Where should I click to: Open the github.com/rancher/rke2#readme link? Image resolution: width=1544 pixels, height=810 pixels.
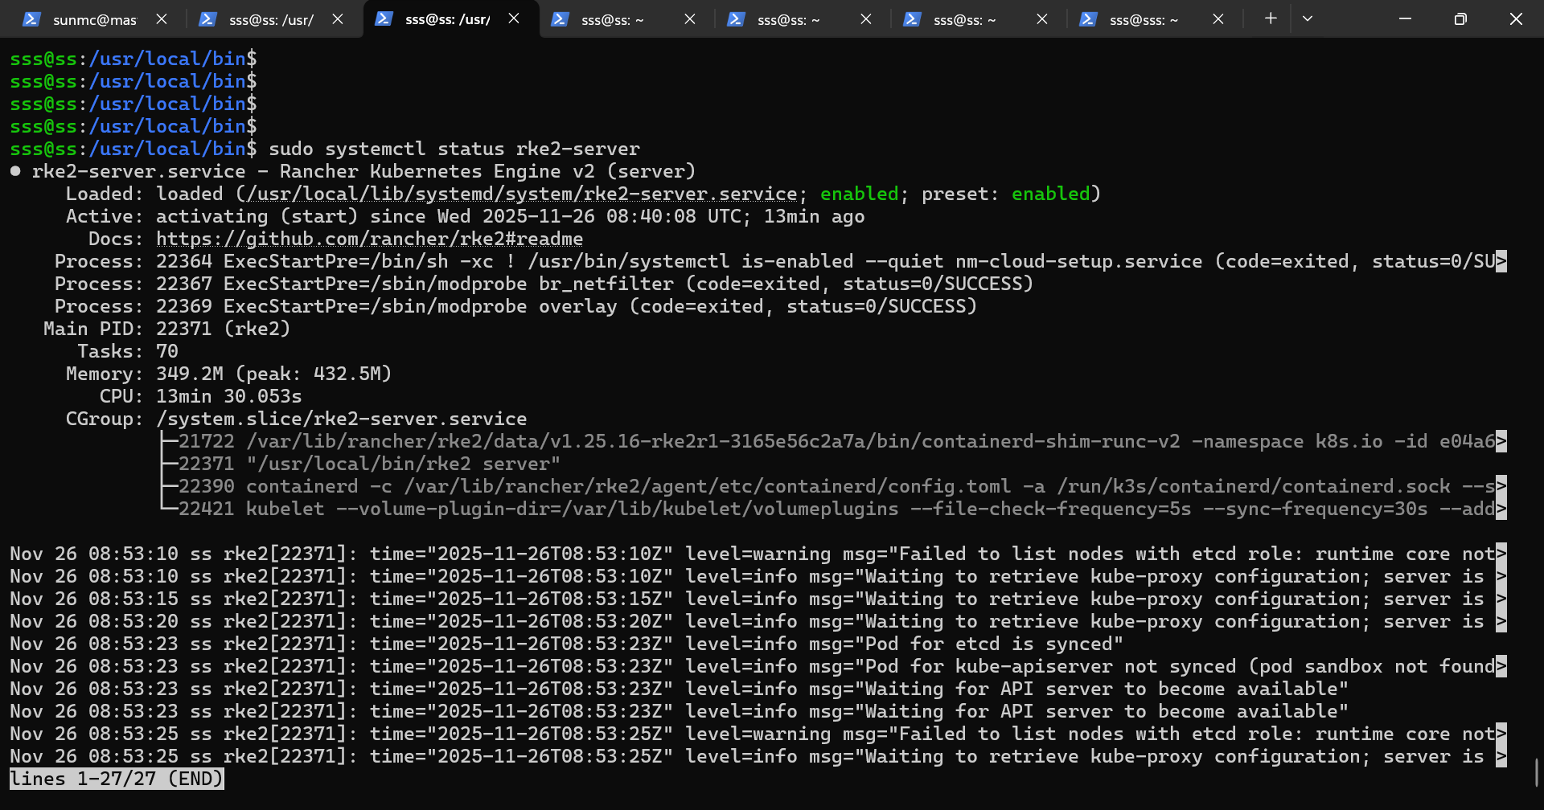tap(369, 239)
